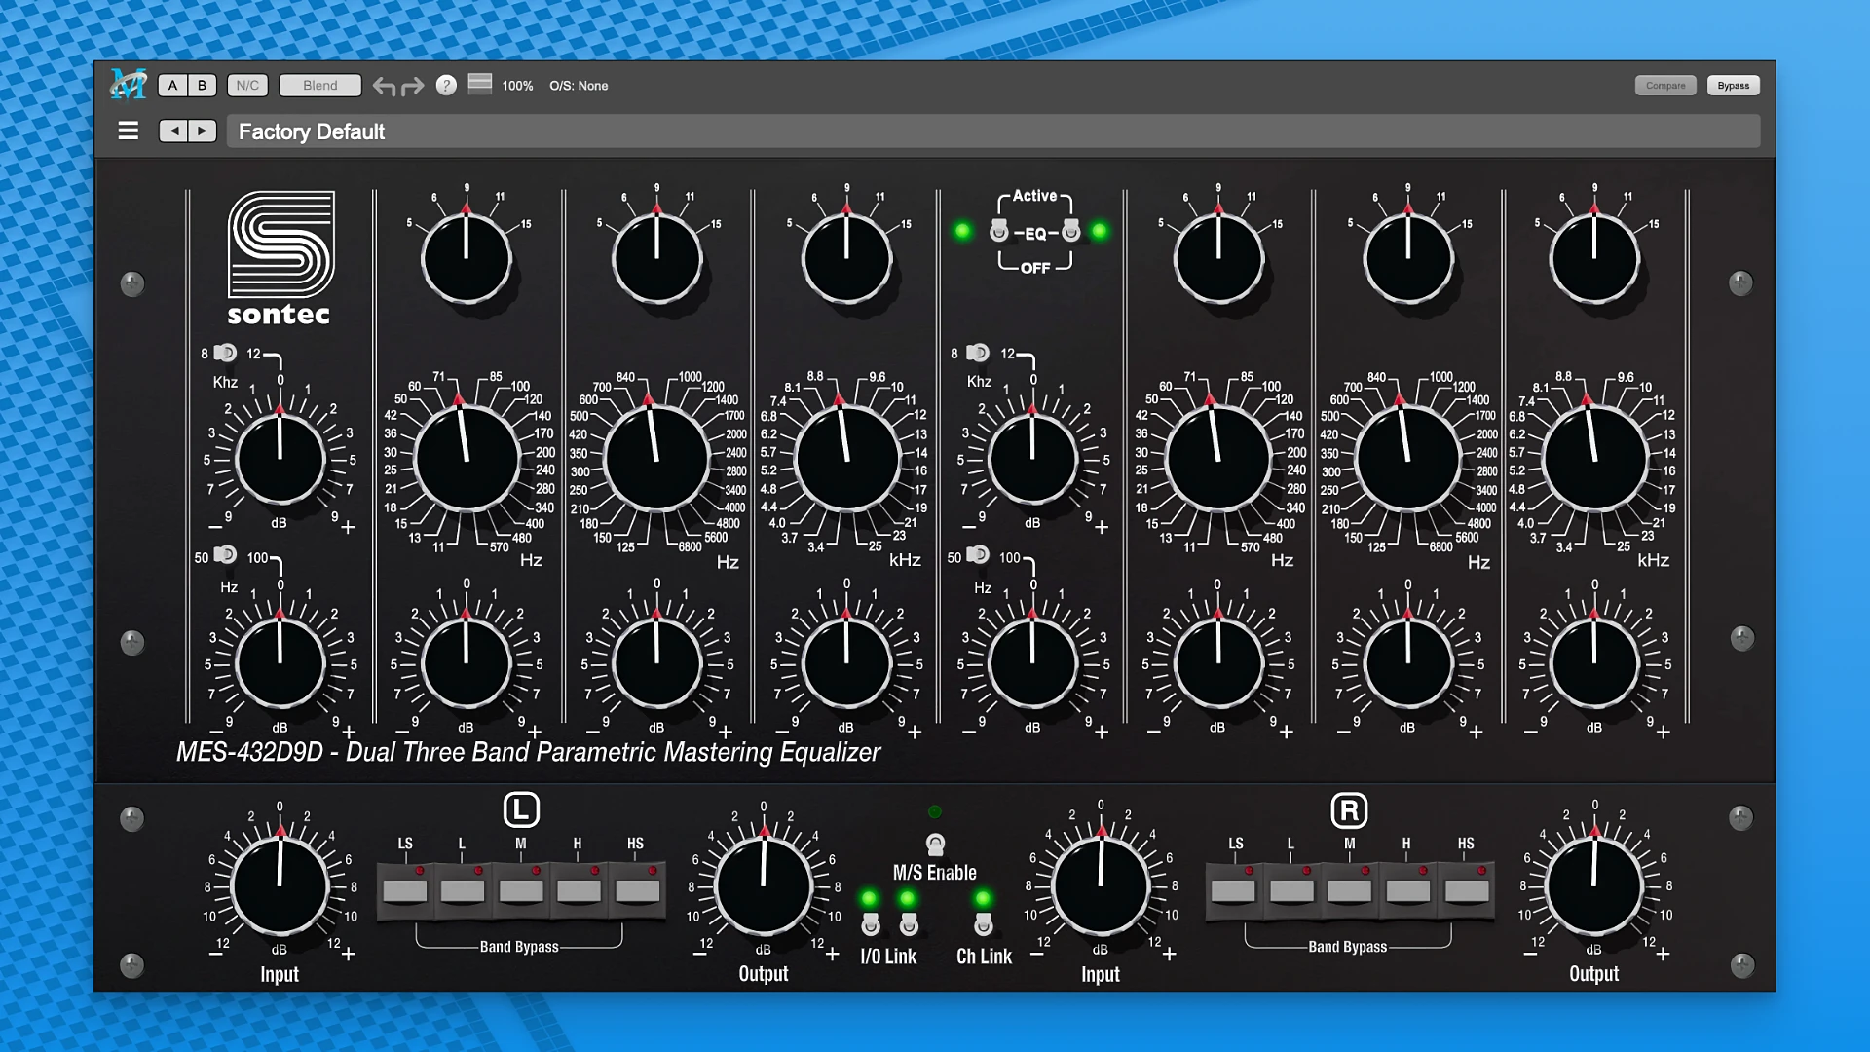
Task: Disable the Ch Link switch
Action: pyautogui.click(x=984, y=922)
